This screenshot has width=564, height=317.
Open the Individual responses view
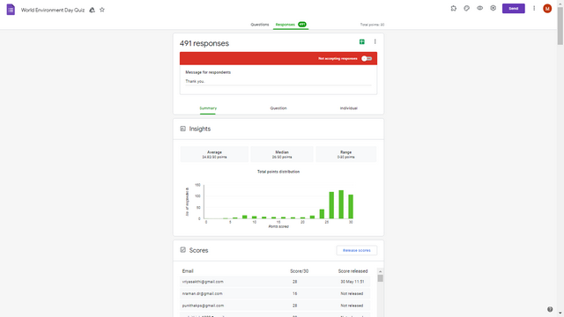coord(349,108)
